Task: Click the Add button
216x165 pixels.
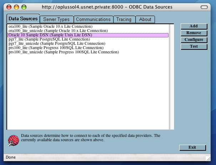Action: pyautogui.click(x=194, y=26)
